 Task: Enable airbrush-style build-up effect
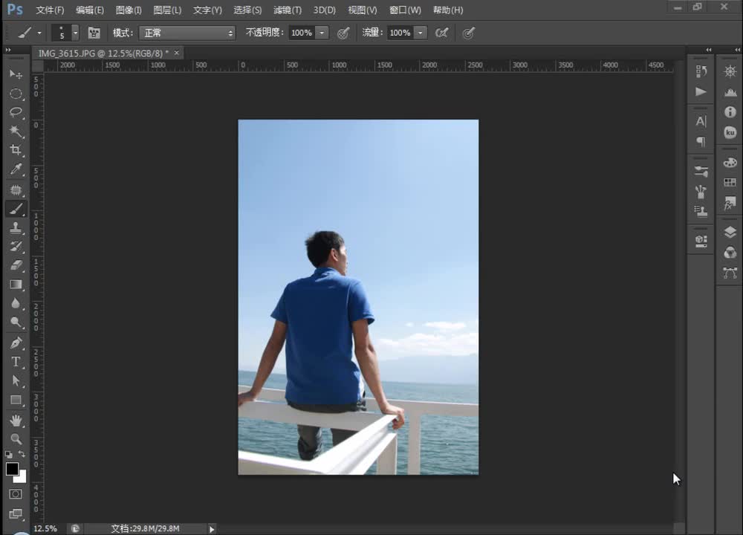point(442,33)
